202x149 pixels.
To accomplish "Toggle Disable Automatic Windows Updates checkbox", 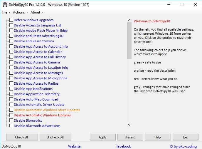I will click(x=11, y=115).
